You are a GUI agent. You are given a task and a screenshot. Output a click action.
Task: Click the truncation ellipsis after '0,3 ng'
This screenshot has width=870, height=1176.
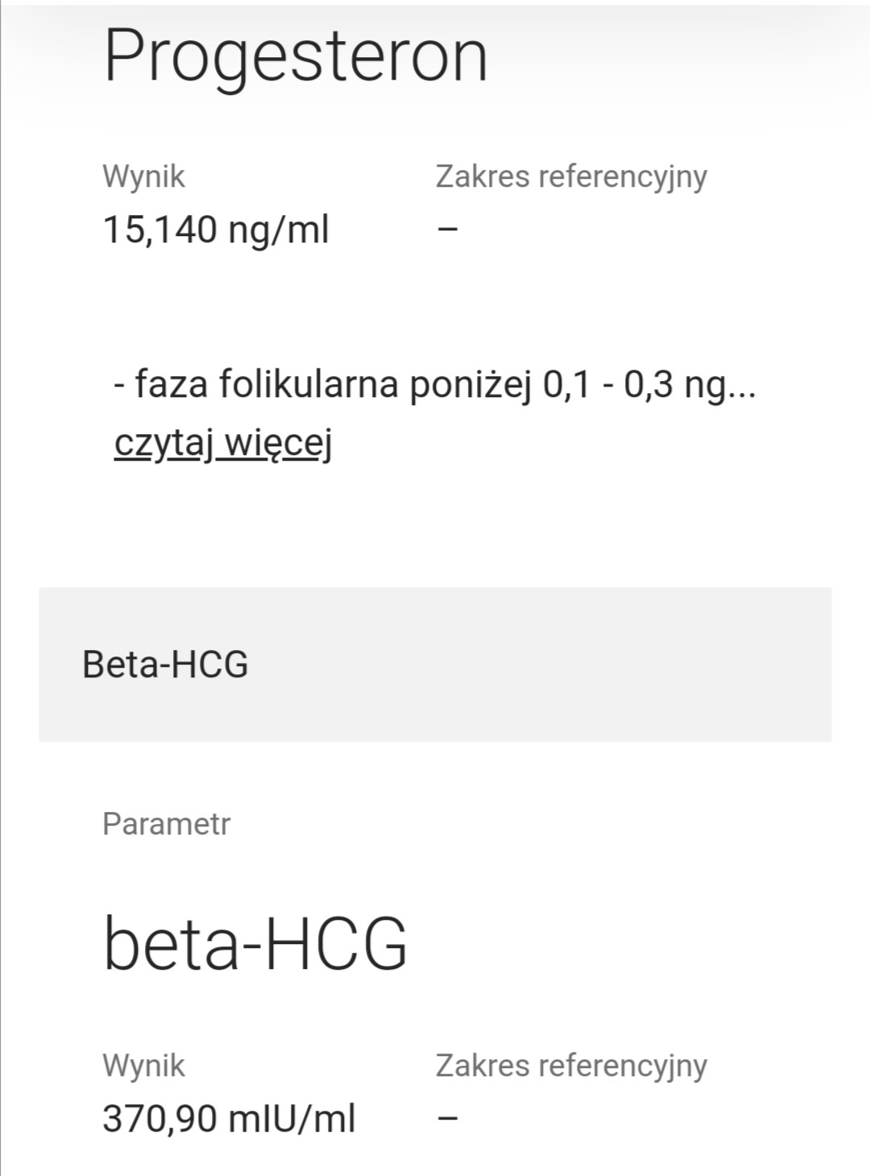[741, 387]
